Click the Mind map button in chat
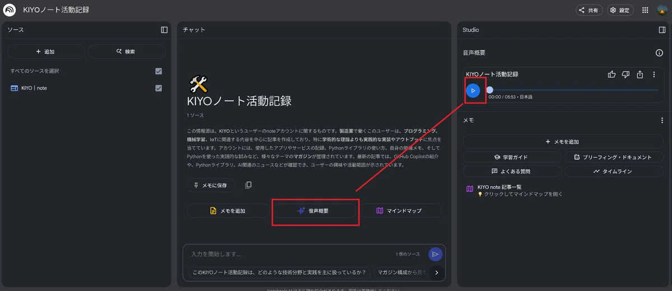This screenshot has width=672, height=291. click(400, 211)
